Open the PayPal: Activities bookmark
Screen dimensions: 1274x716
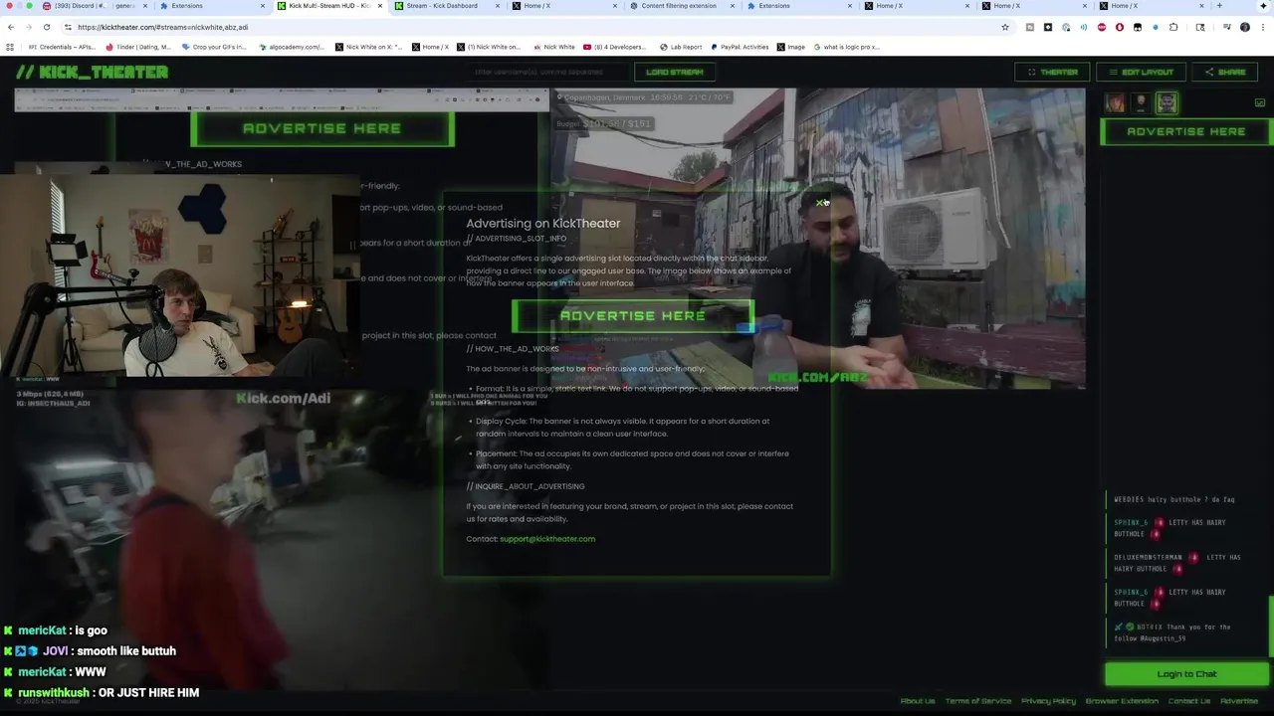tap(740, 47)
